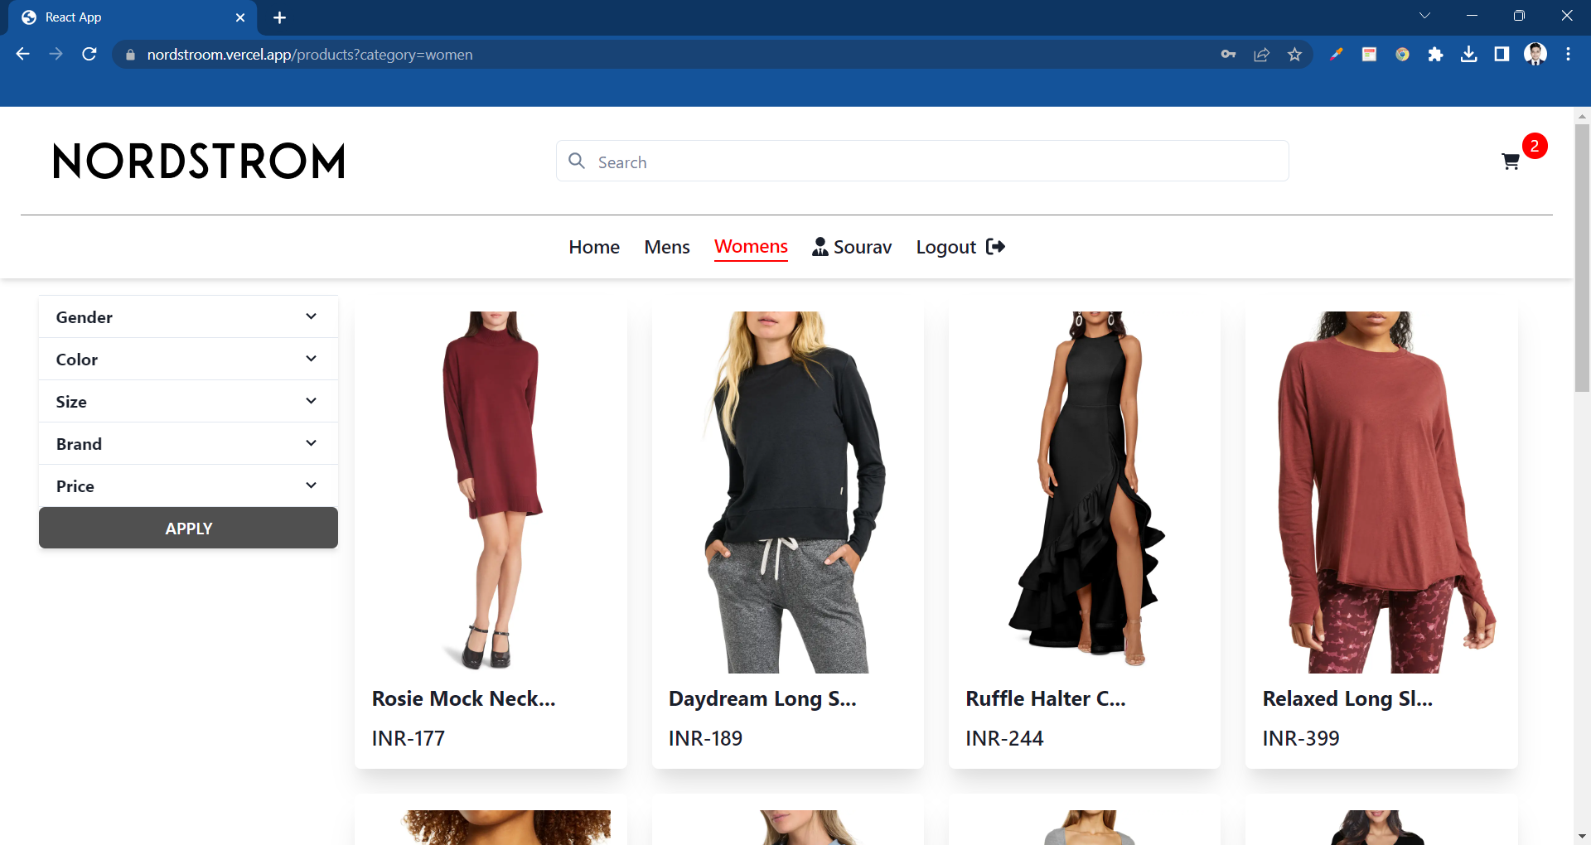Expand the Brand filter

188,444
